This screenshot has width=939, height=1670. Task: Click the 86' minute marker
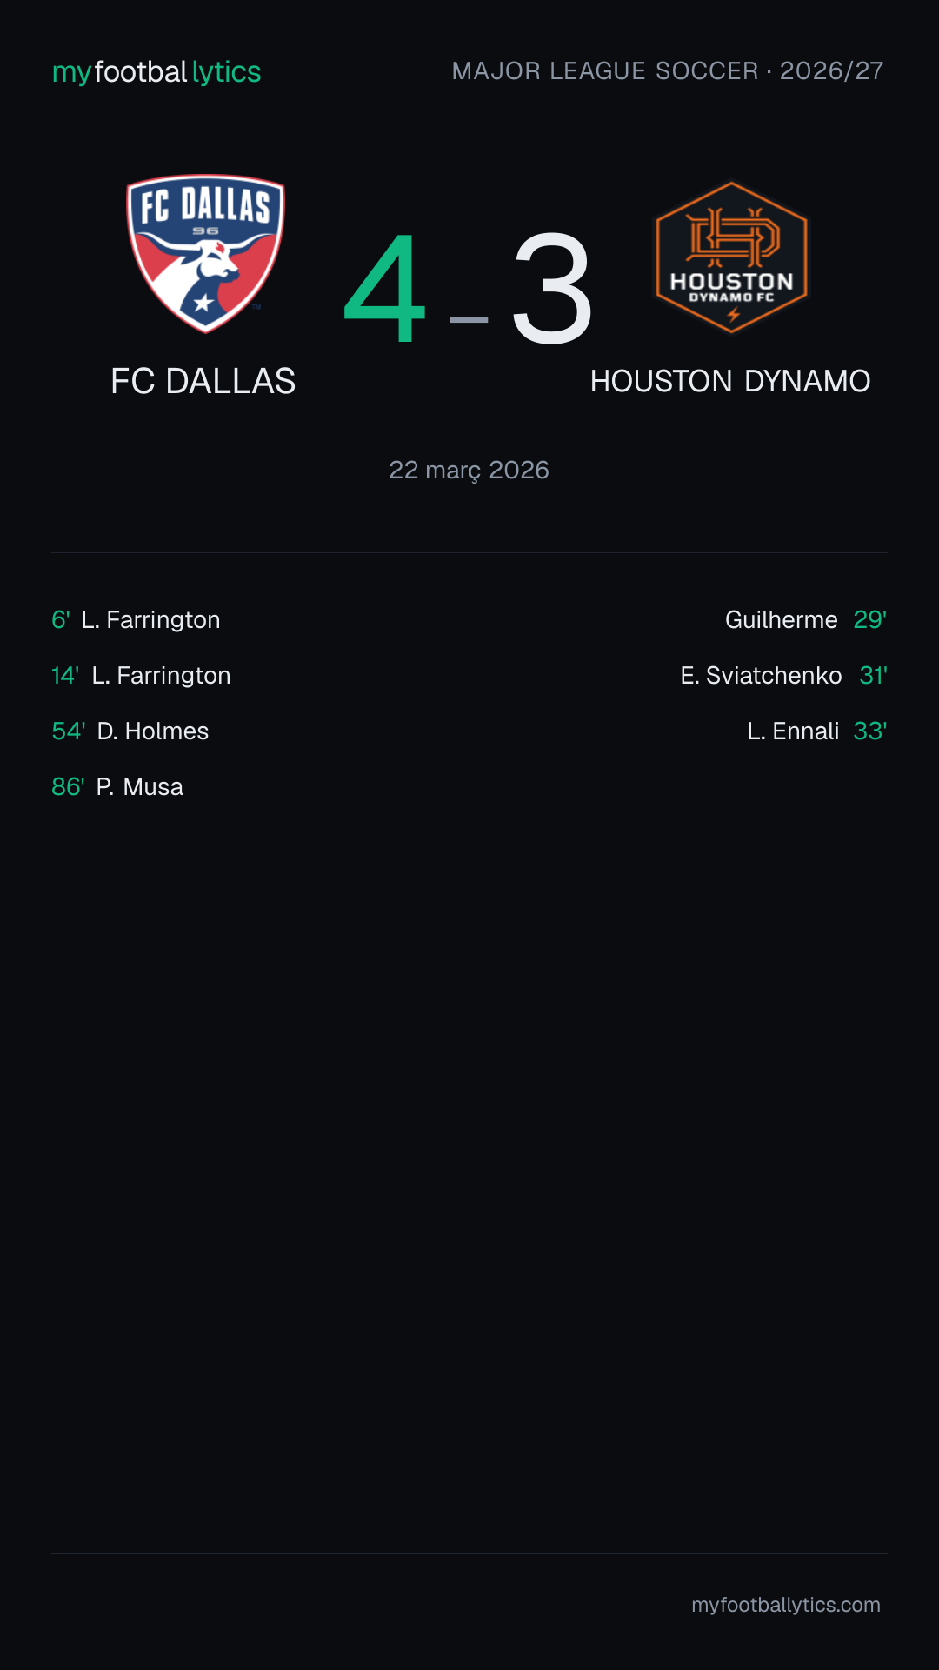click(x=68, y=787)
